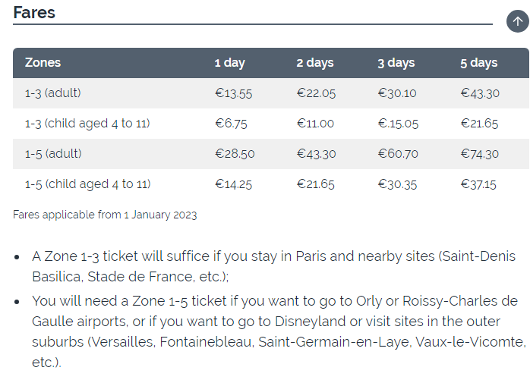
Task: Select the 5 days column header
Action: point(478,63)
